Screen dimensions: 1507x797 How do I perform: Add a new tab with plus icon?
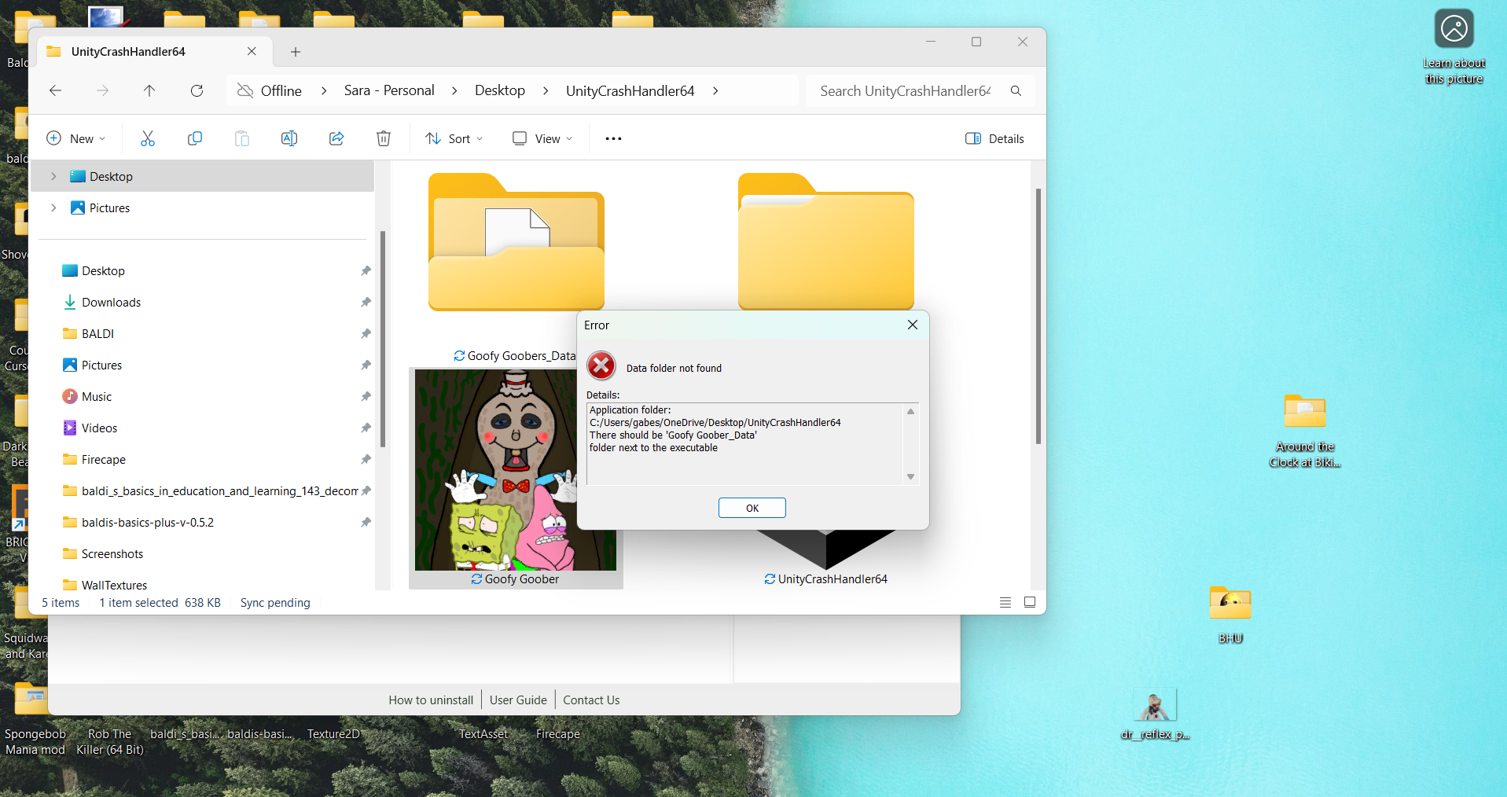coord(296,52)
